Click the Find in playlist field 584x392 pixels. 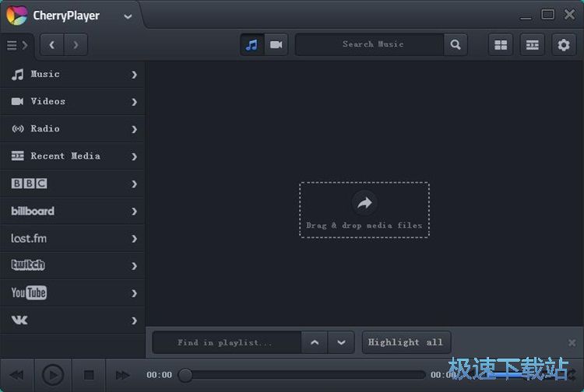click(227, 342)
